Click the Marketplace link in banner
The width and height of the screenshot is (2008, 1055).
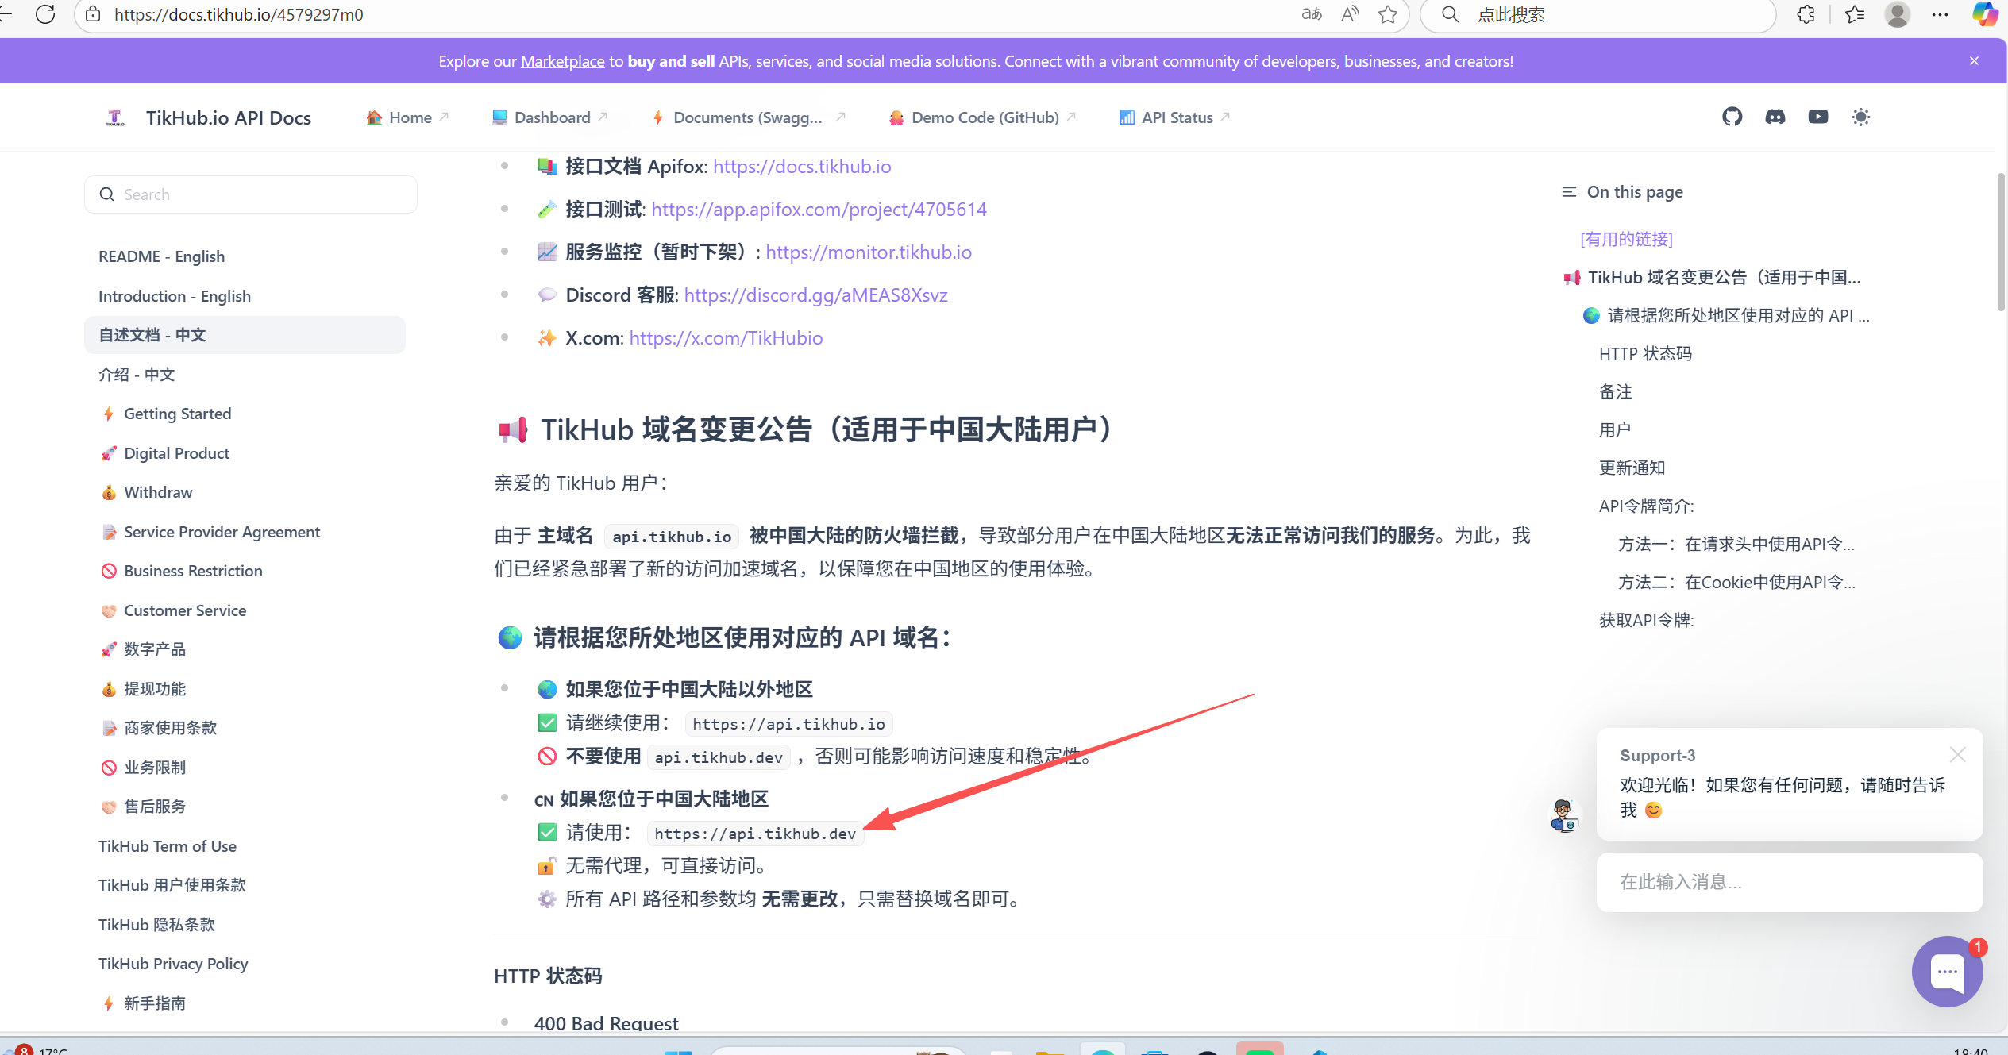(562, 61)
